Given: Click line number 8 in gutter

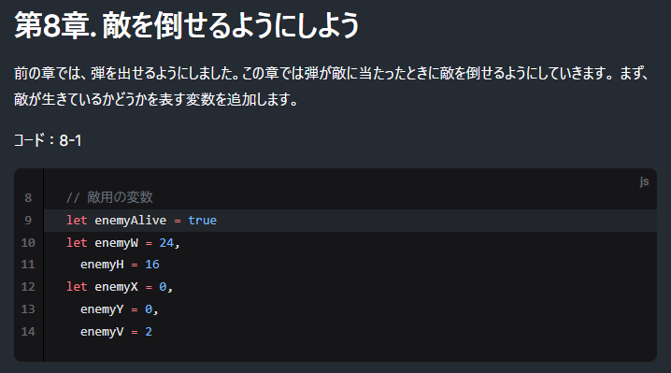Looking at the screenshot, I should click(28, 198).
